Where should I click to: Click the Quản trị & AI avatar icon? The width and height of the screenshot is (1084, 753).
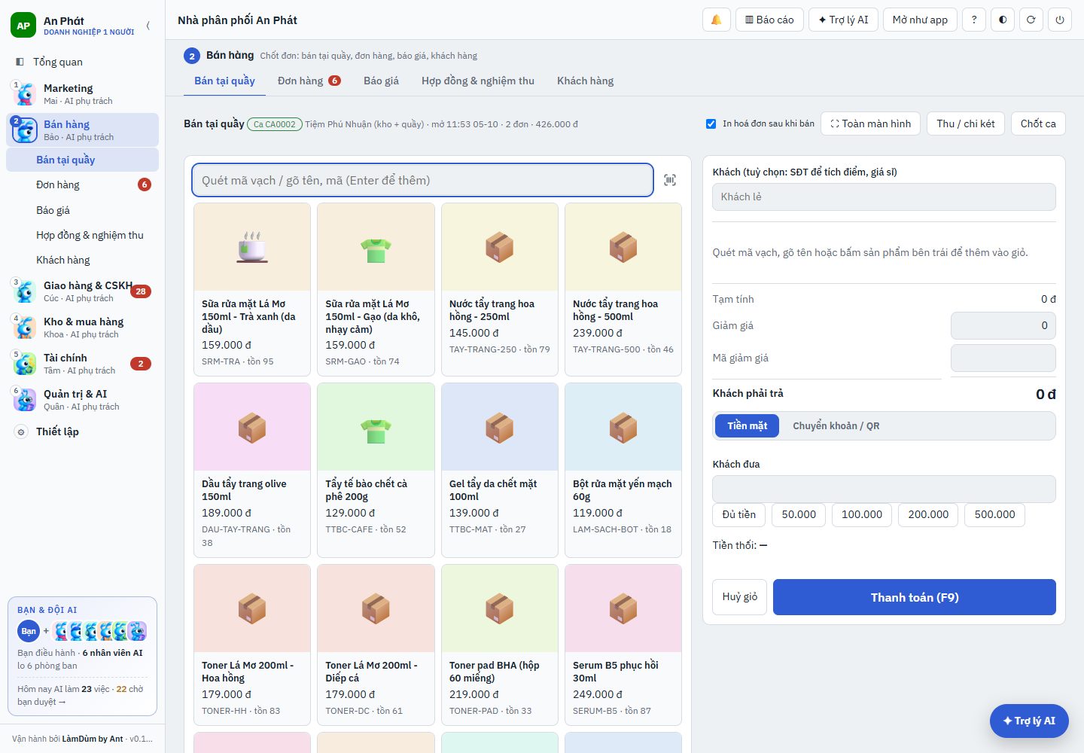tap(25, 400)
